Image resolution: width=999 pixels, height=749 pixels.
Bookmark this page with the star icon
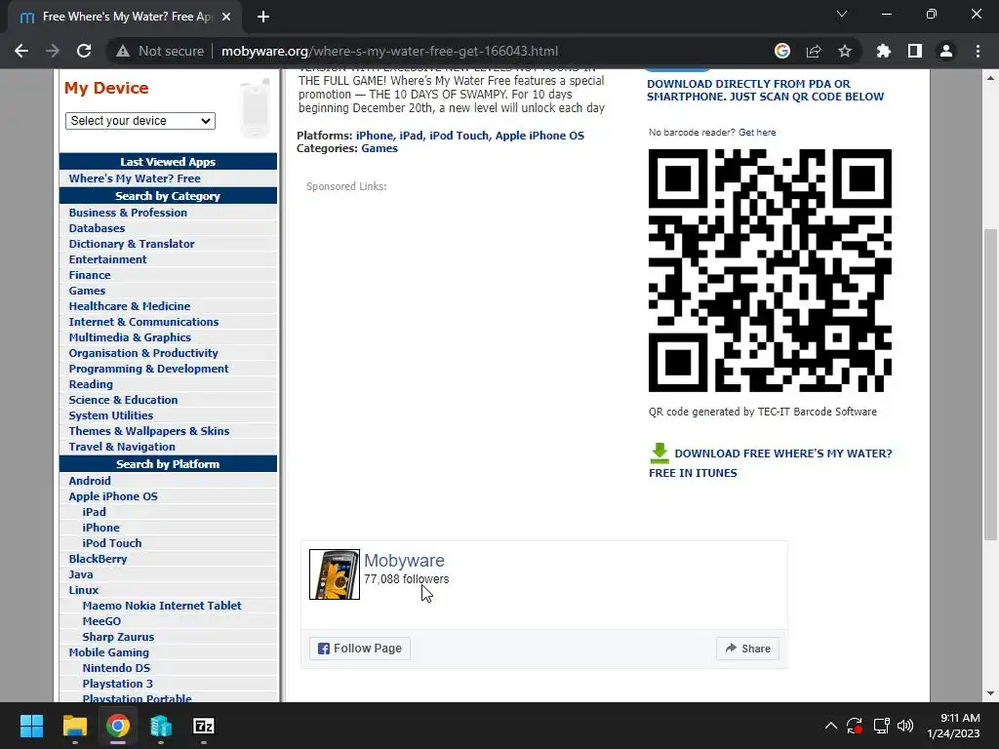click(x=845, y=51)
